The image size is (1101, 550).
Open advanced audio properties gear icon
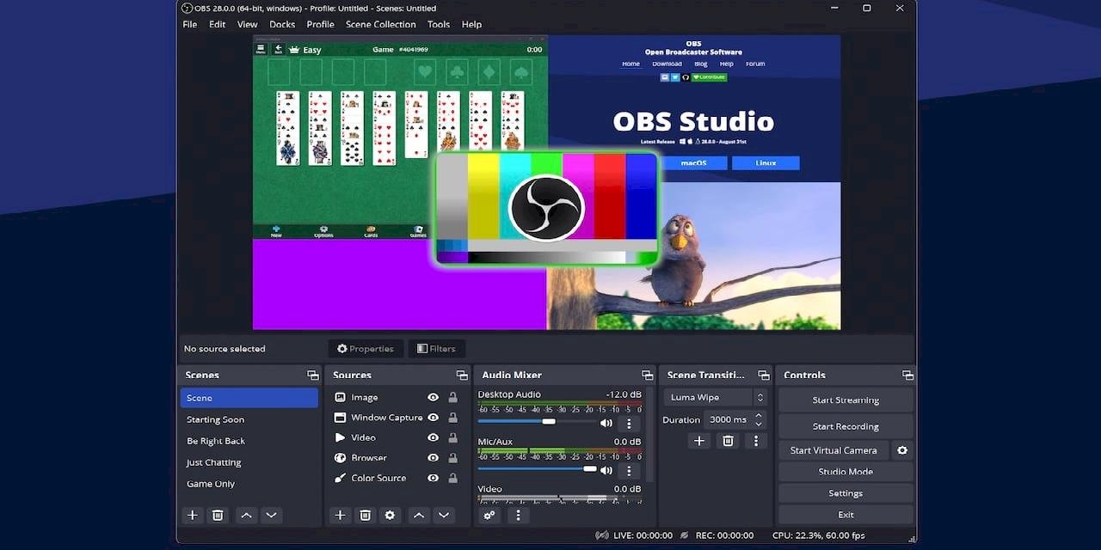click(x=489, y=515)
